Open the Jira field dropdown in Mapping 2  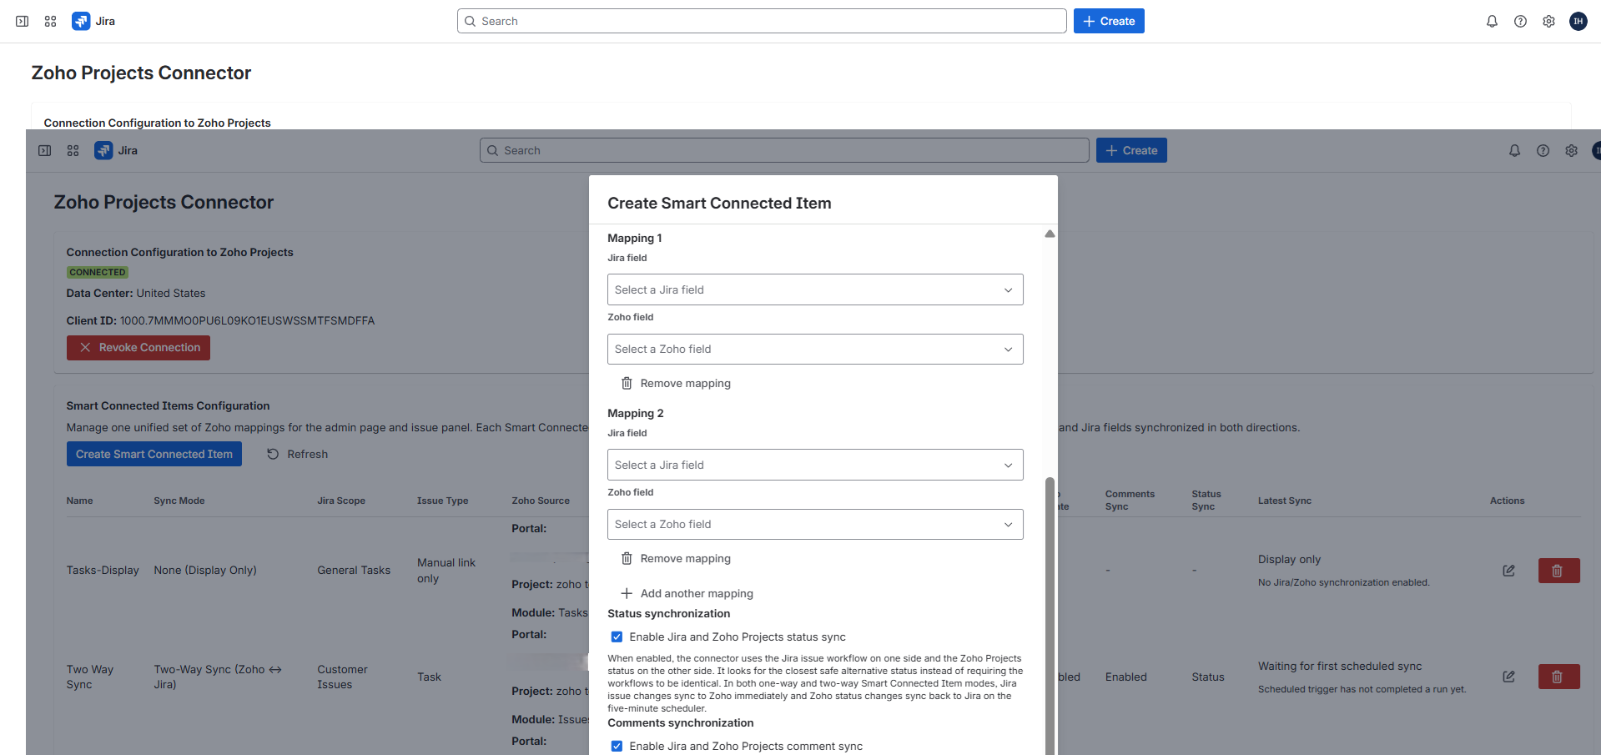coord(814,465)
